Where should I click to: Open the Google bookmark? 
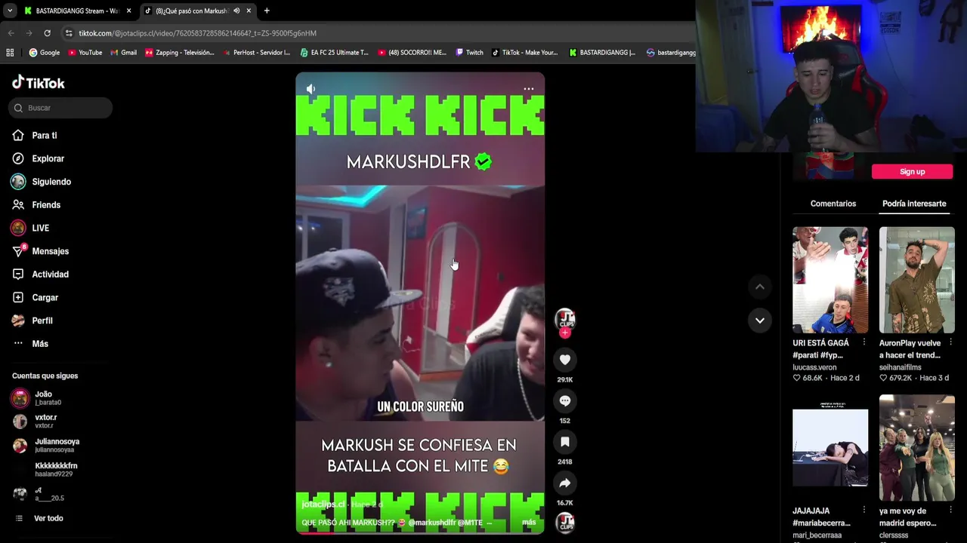pos(45,53)
